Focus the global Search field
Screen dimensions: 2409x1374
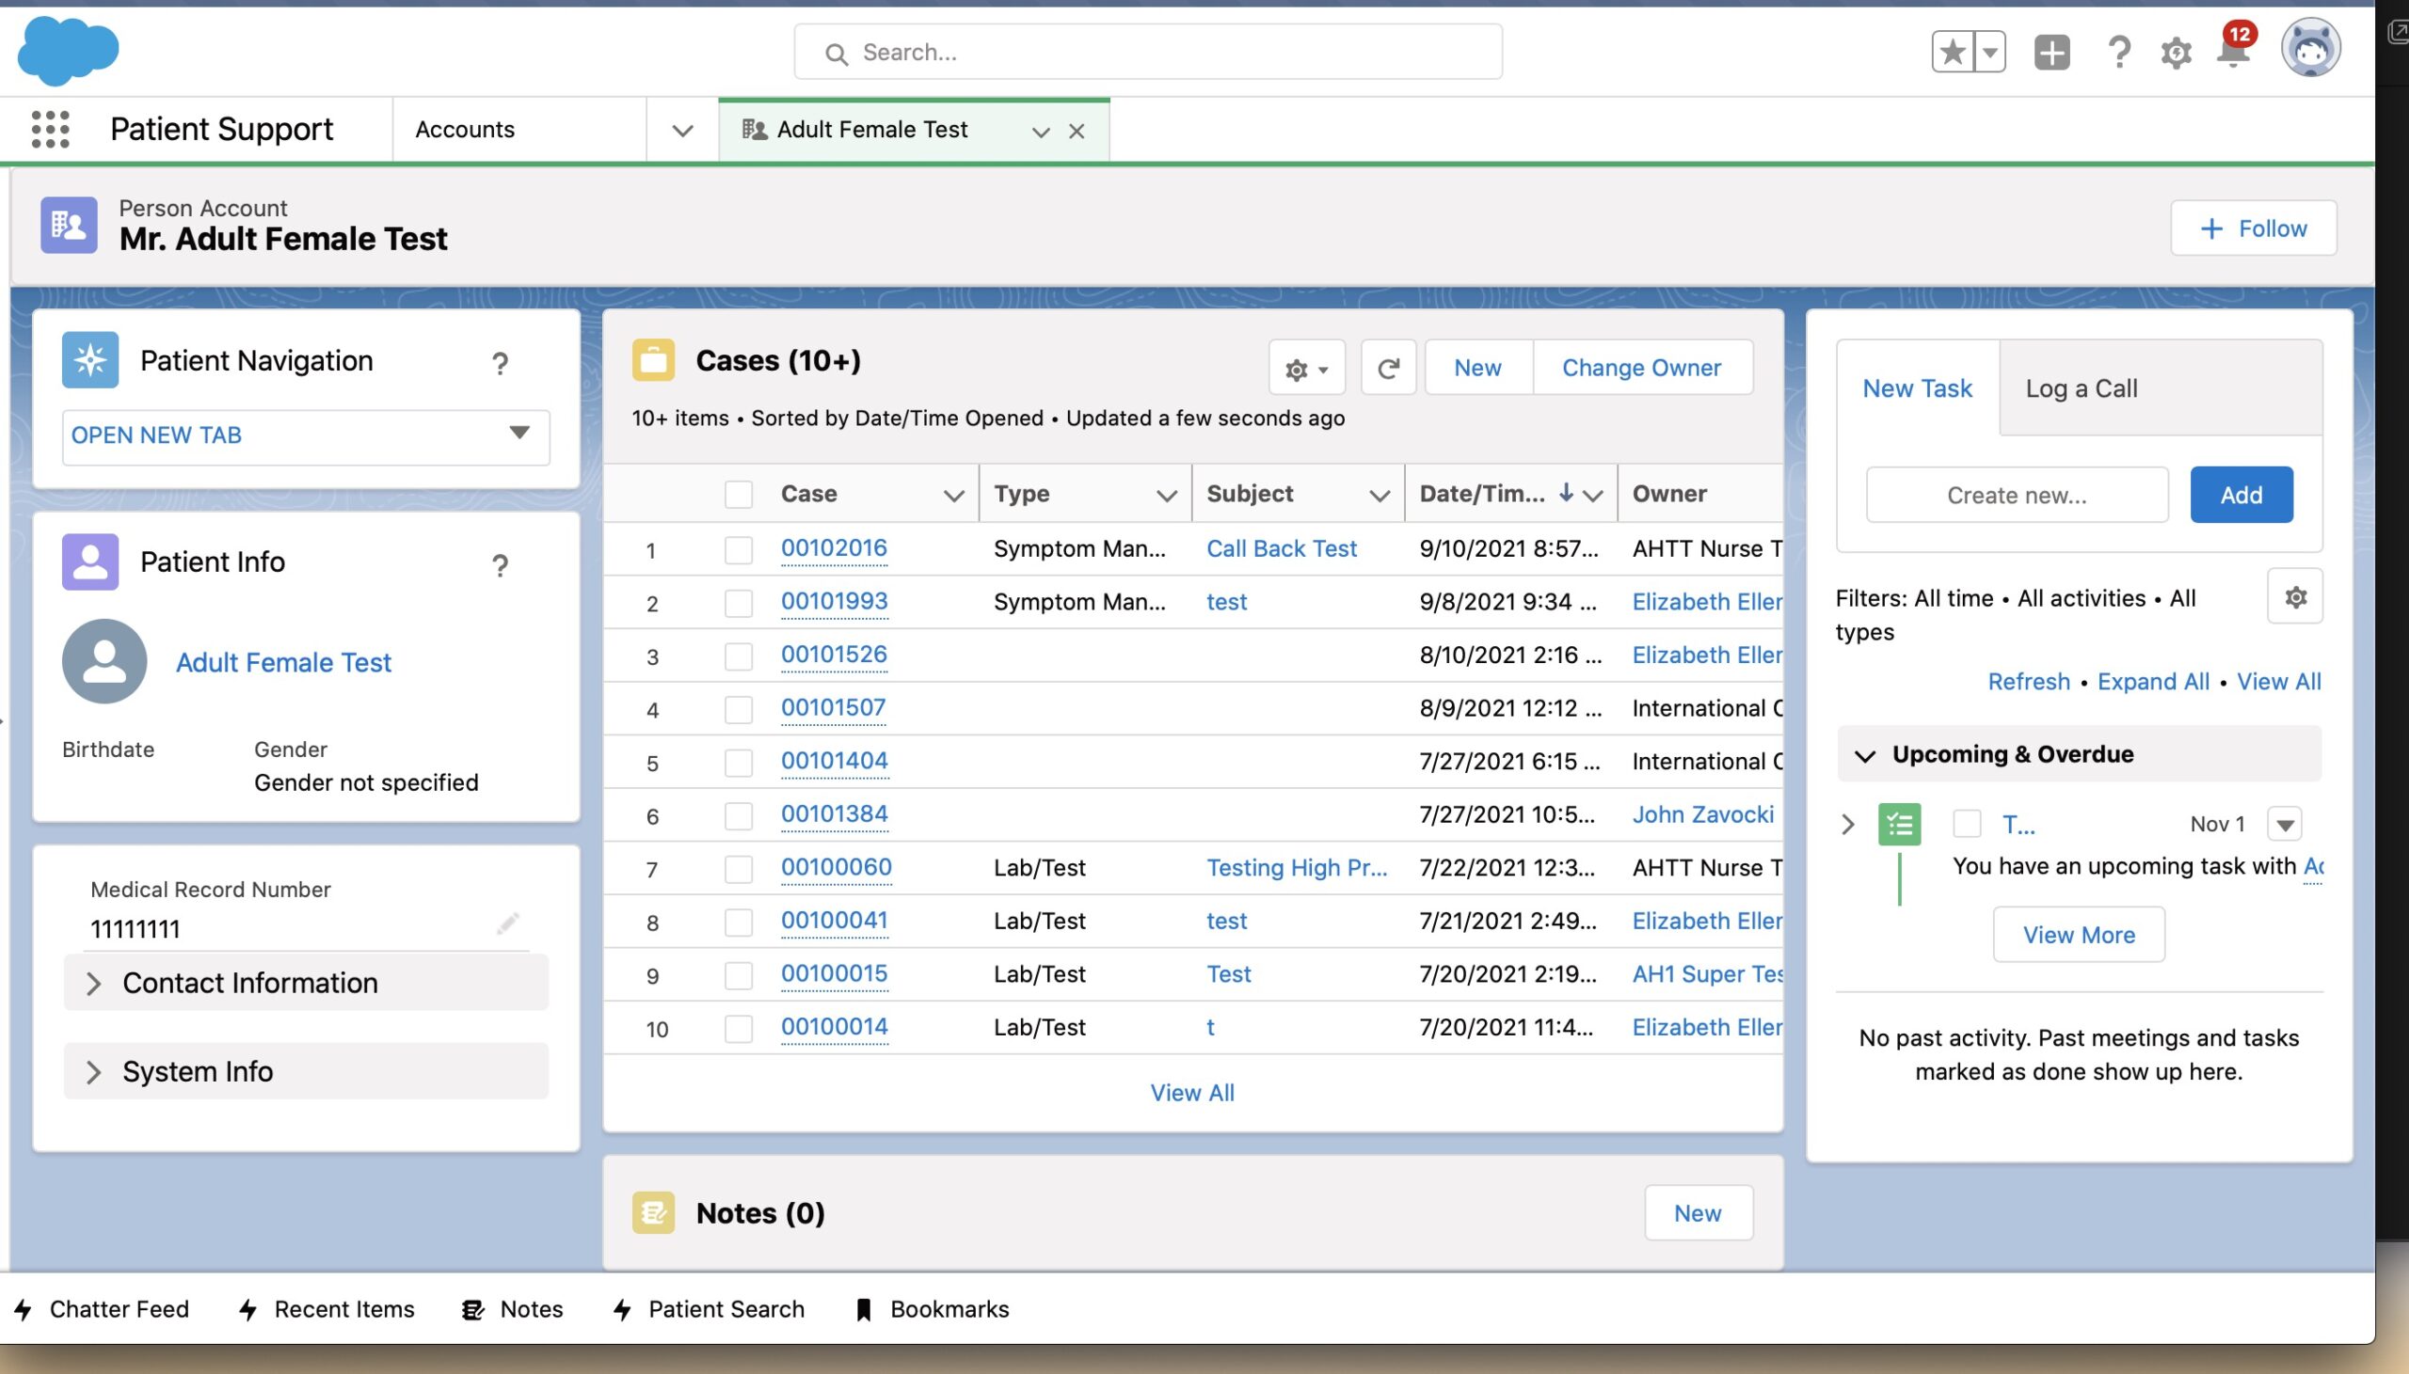(x=1148, y=52)
